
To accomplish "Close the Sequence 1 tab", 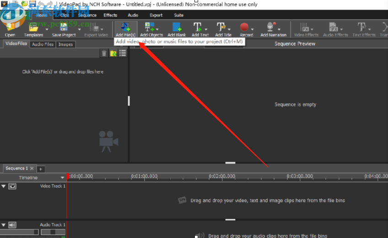I will coord(32,168).
